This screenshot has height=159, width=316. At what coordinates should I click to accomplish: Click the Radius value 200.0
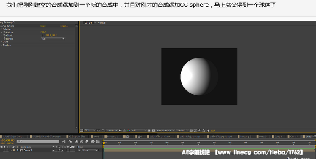[43, 32]
